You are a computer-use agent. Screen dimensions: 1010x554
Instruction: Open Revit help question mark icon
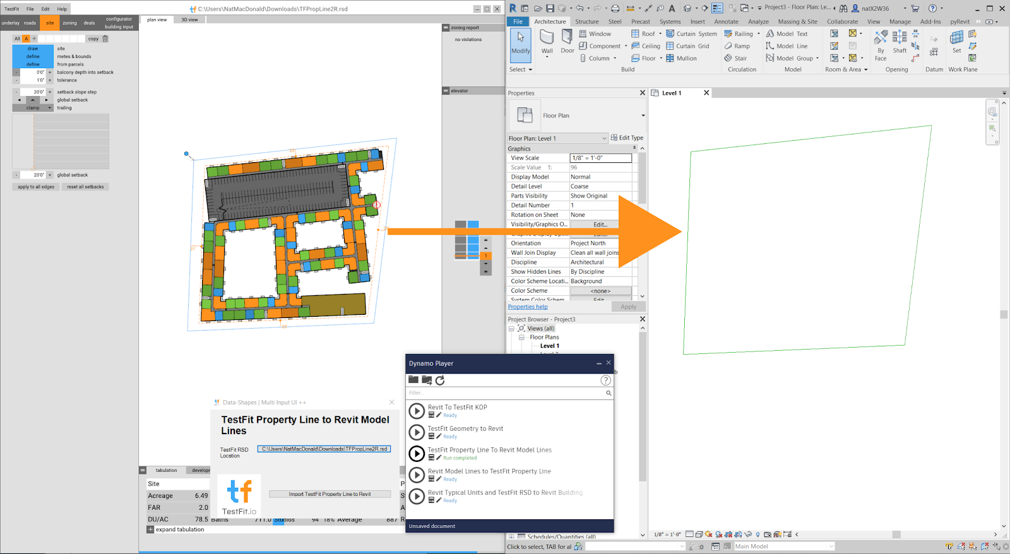[x=932, y=8]
